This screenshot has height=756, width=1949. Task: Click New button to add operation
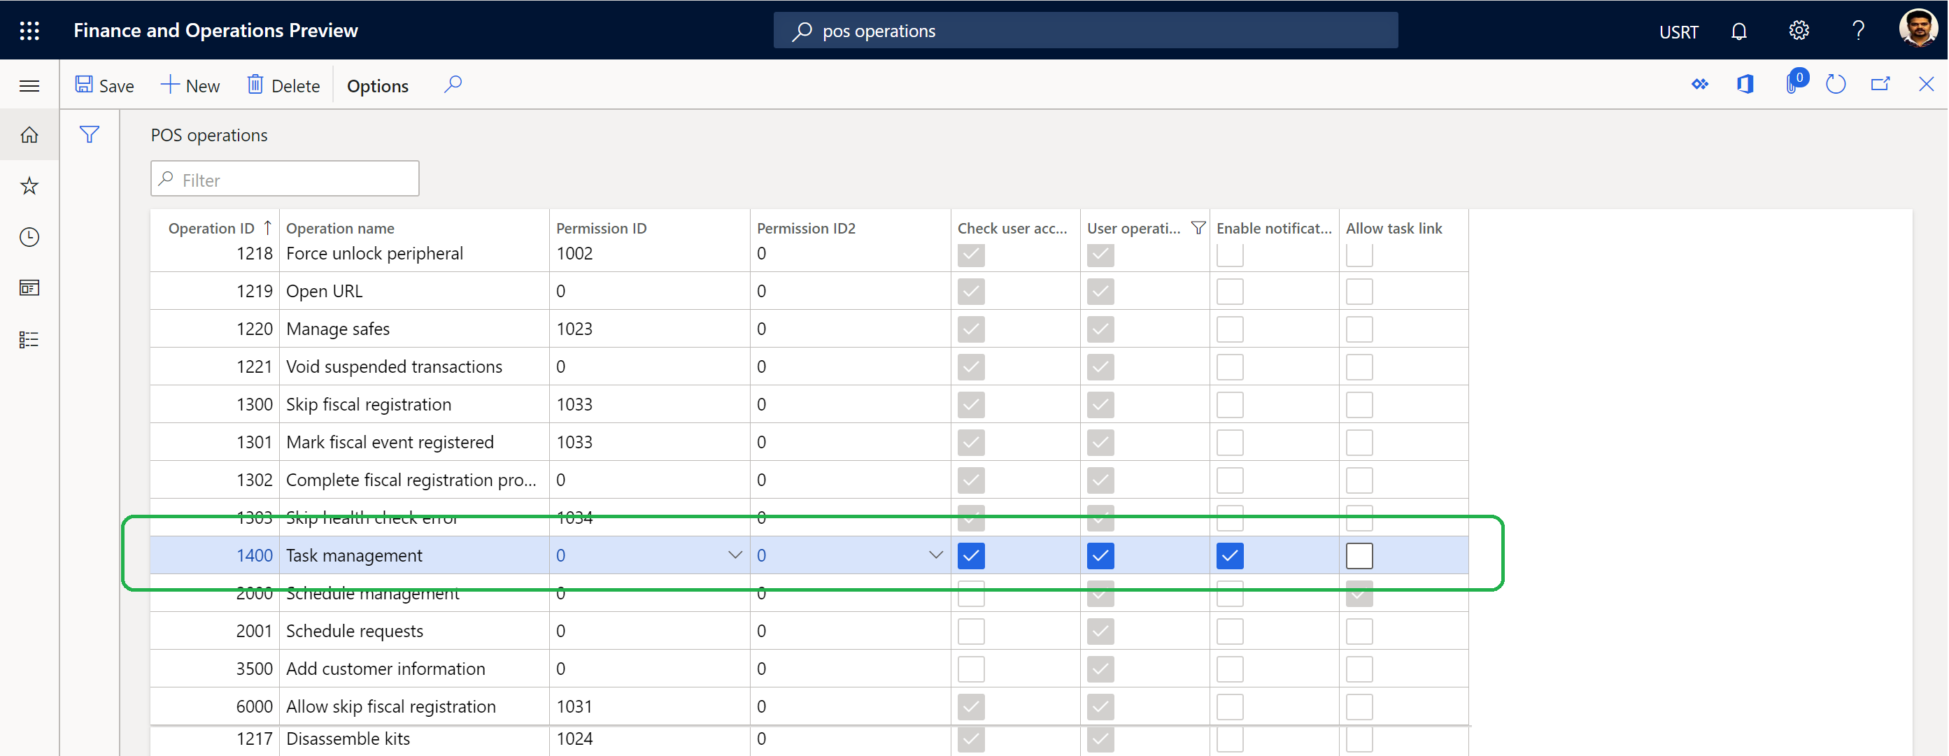tap(189, 85)
